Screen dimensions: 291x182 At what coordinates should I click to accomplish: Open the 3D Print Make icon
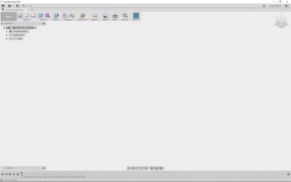pyautogui.click(x=115, y=15)
